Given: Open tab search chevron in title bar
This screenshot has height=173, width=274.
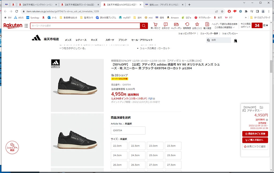Looking at the screenshot, I should (244, 3).
